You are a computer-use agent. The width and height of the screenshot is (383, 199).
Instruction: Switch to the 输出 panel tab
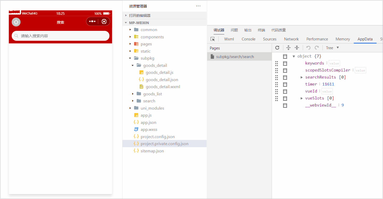tap(248, 30)
